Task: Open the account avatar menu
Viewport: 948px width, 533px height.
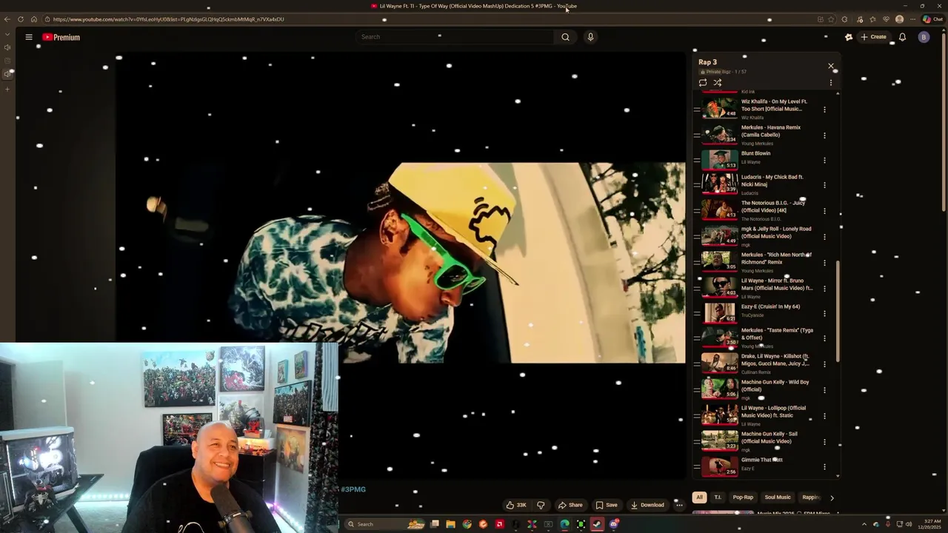Action: click(x=924, y=37)
